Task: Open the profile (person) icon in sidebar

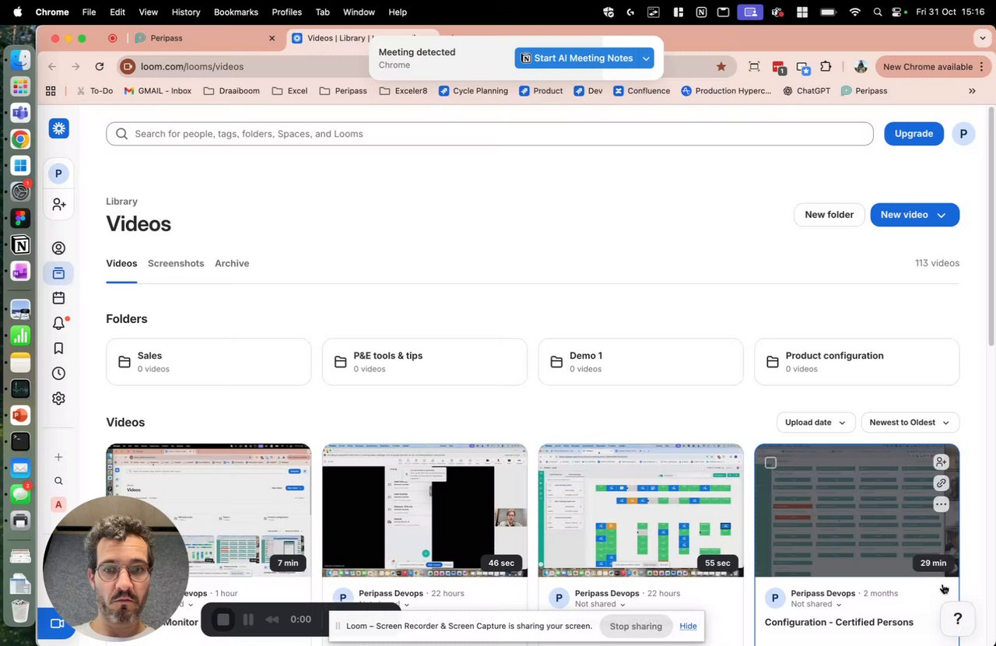Action: pyautogui.click(x=58, y=248)
